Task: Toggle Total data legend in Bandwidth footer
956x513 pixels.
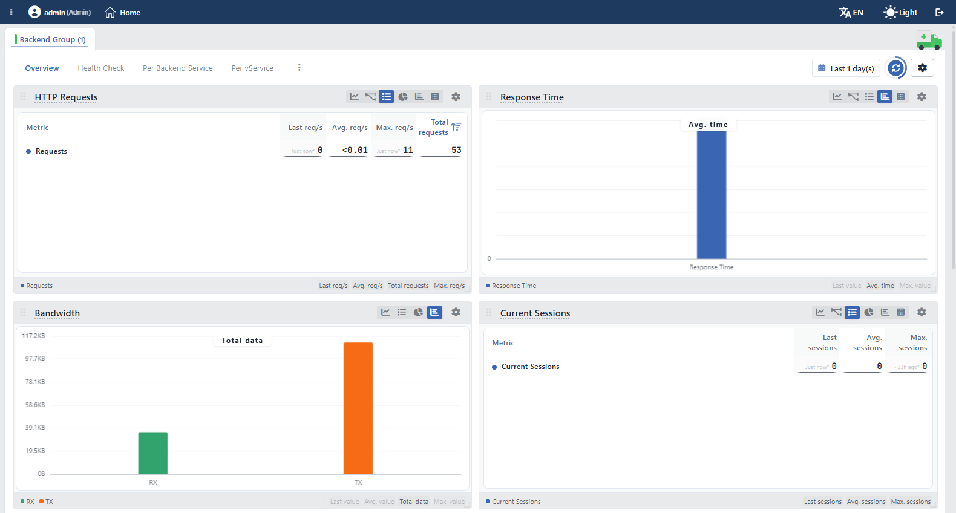Action: tap(414, 502)
